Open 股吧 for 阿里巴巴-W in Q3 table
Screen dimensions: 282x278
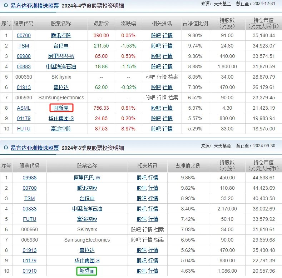[x=142, y=178]
